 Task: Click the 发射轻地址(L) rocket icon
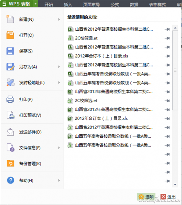(10, 82)
